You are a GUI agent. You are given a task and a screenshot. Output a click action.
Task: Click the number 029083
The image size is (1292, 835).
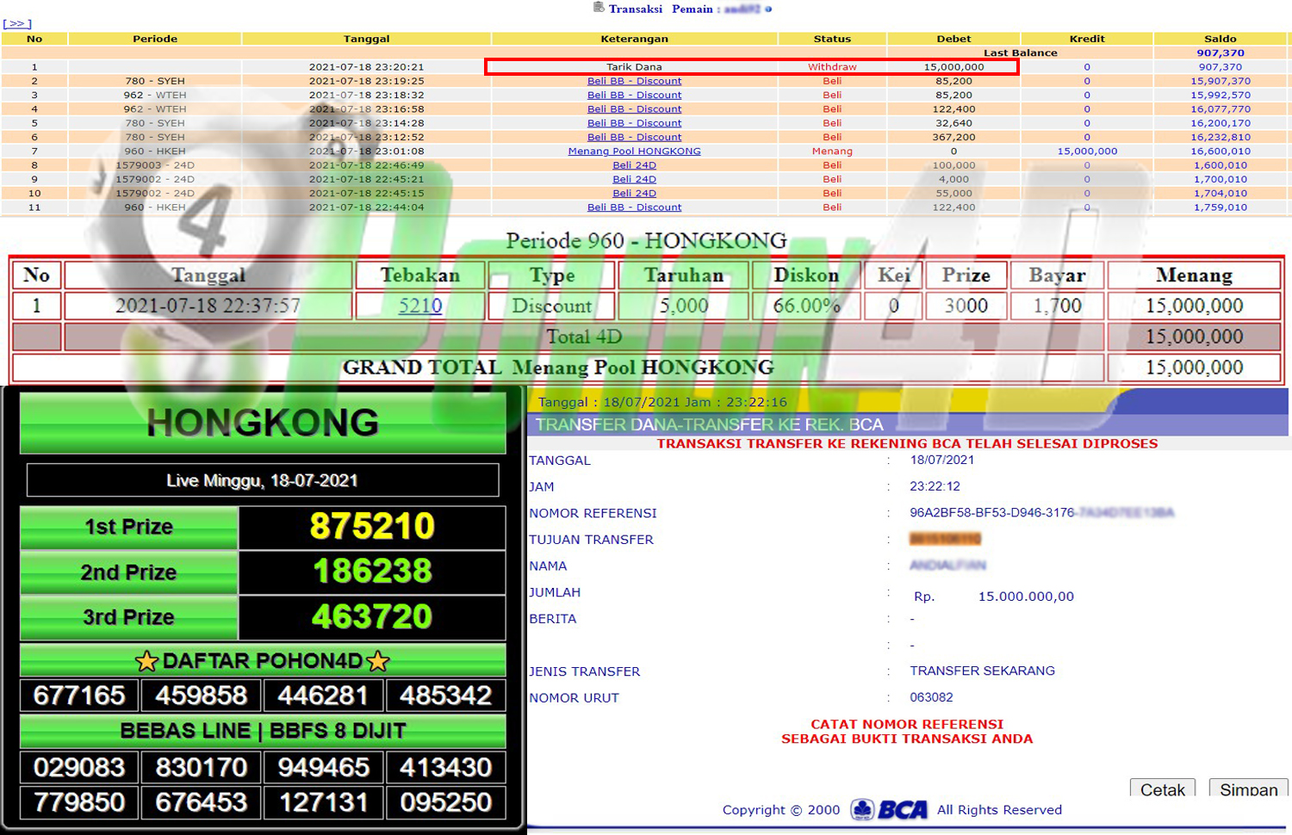(79, 767)
